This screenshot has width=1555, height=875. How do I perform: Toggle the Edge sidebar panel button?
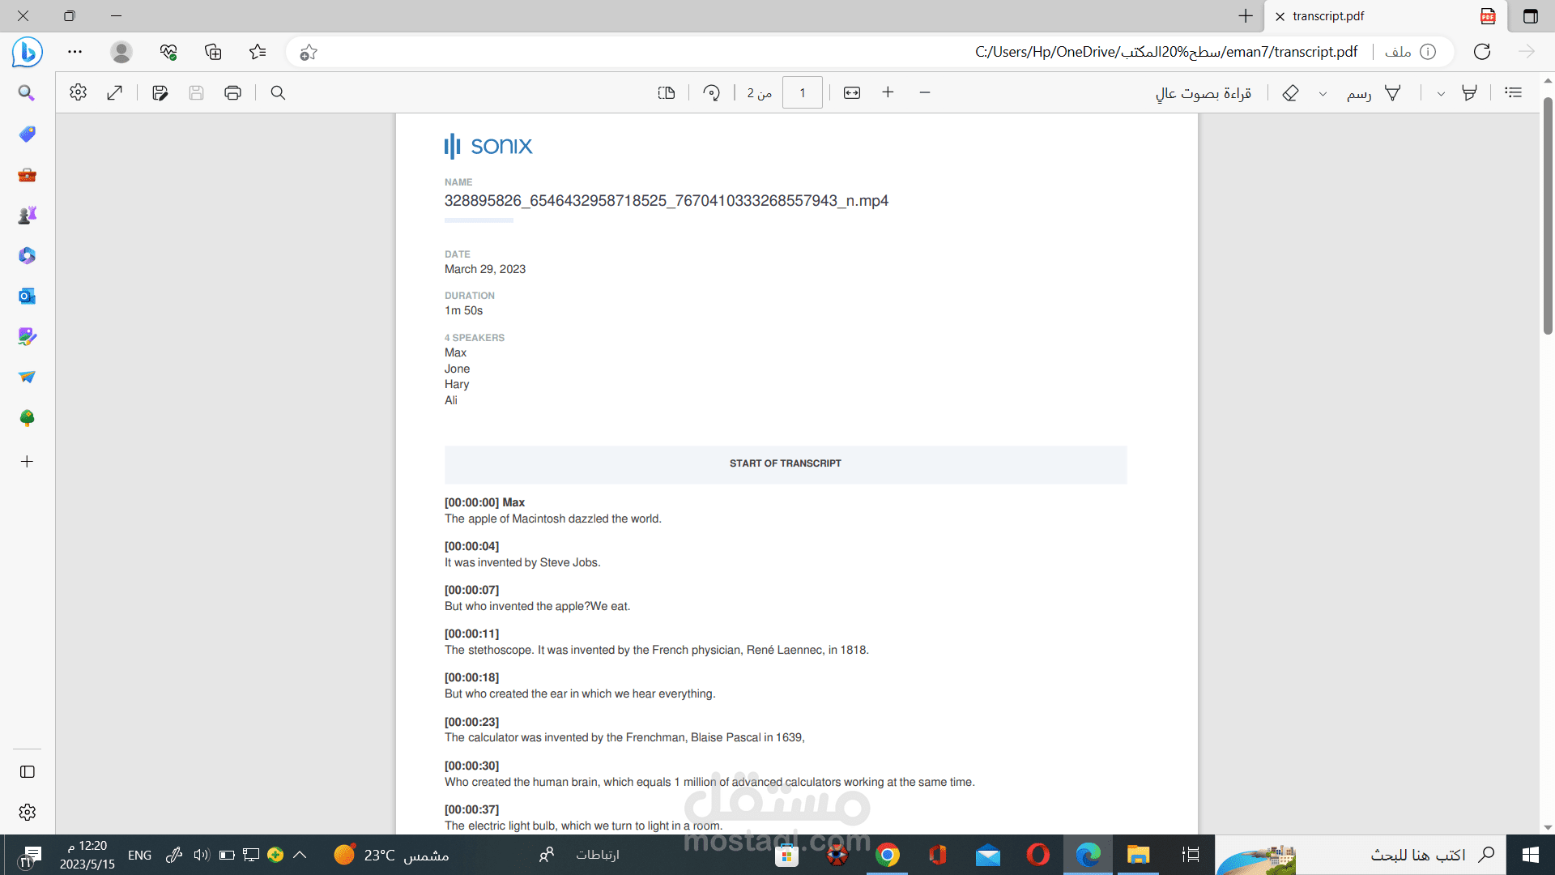pyautogui.click(x=27, y=771)
